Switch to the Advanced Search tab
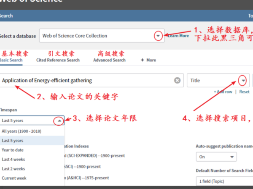This screenshot has height=189, width=253. point(109,60)
